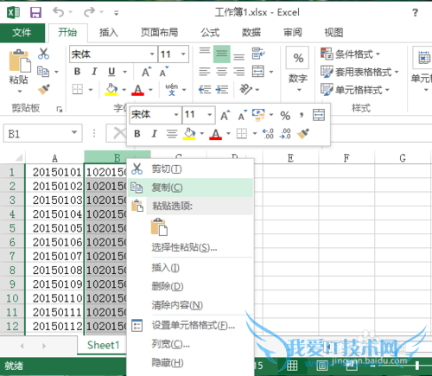Screen dimensions: 432x376
Task: Click the ribbon Cut scissors icon
Action: coord(43,54)
